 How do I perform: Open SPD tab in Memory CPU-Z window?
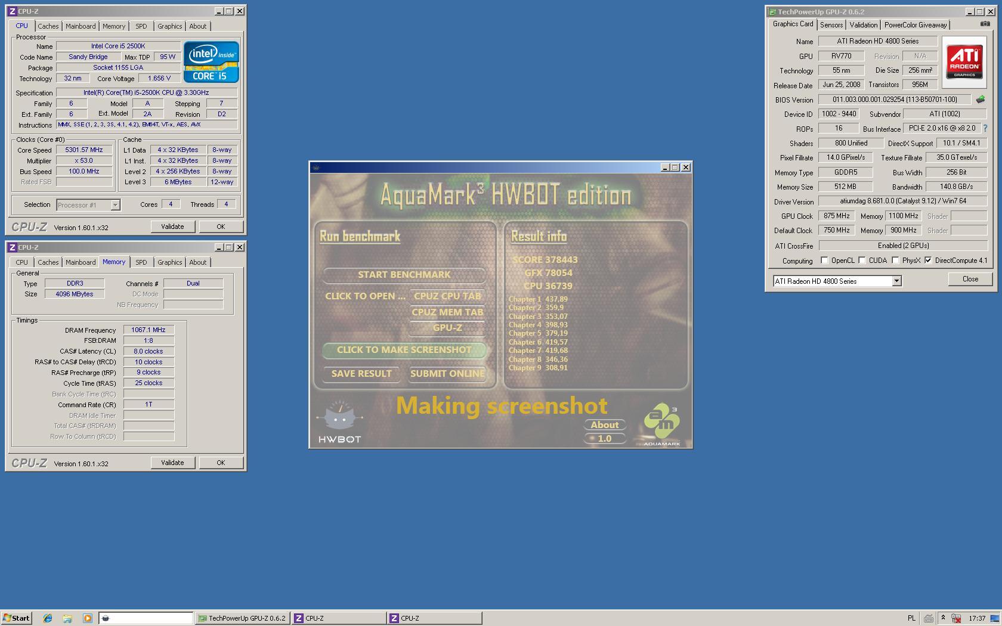tap(141, 262)
